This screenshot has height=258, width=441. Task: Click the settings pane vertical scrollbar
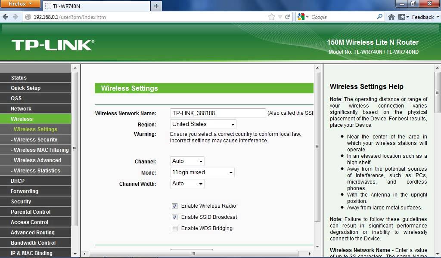point(317,147)
